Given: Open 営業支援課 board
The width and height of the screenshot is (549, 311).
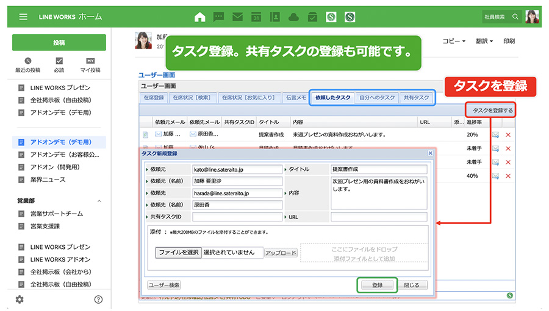Looking at the screenshot, I should tap(45, 226).
